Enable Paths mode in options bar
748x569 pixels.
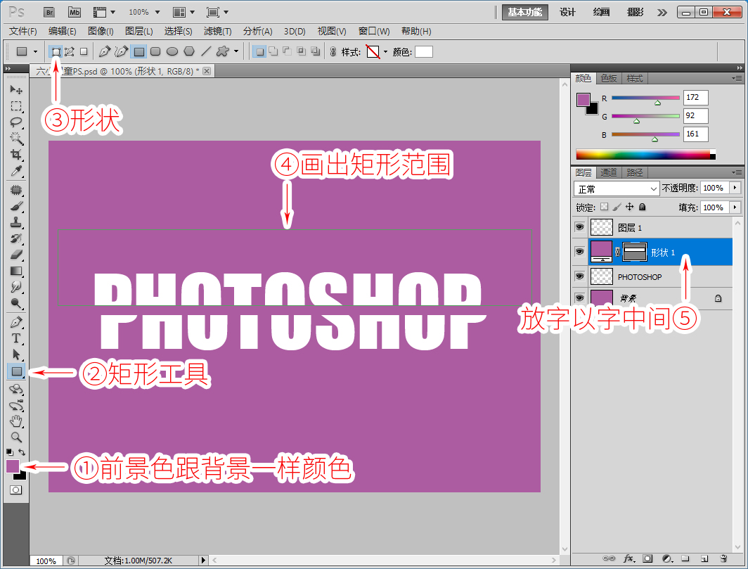(x=70, y=51)
